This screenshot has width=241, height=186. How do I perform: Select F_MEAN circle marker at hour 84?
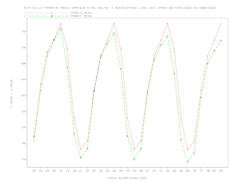point(221,40)
